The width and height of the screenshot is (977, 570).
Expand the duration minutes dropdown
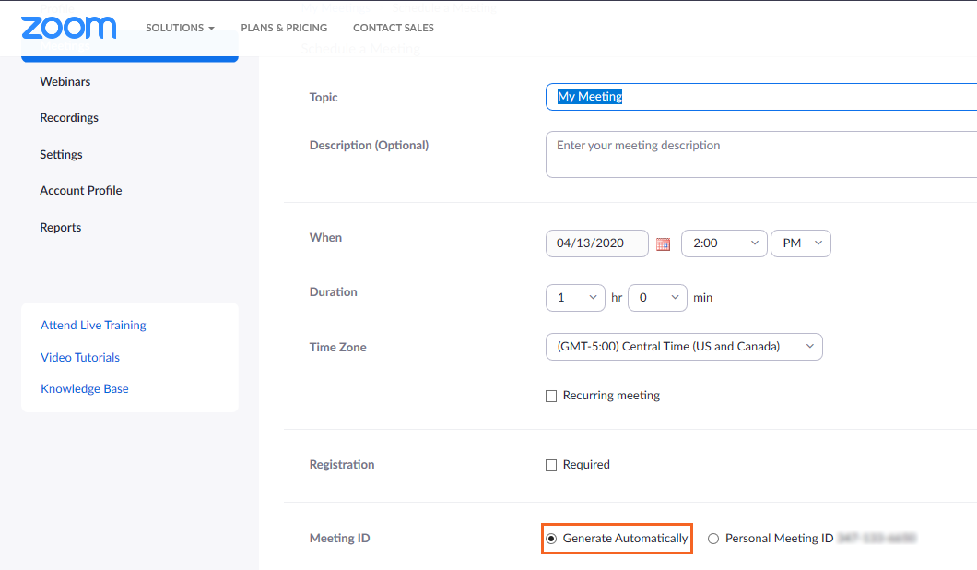click(657, 298)
